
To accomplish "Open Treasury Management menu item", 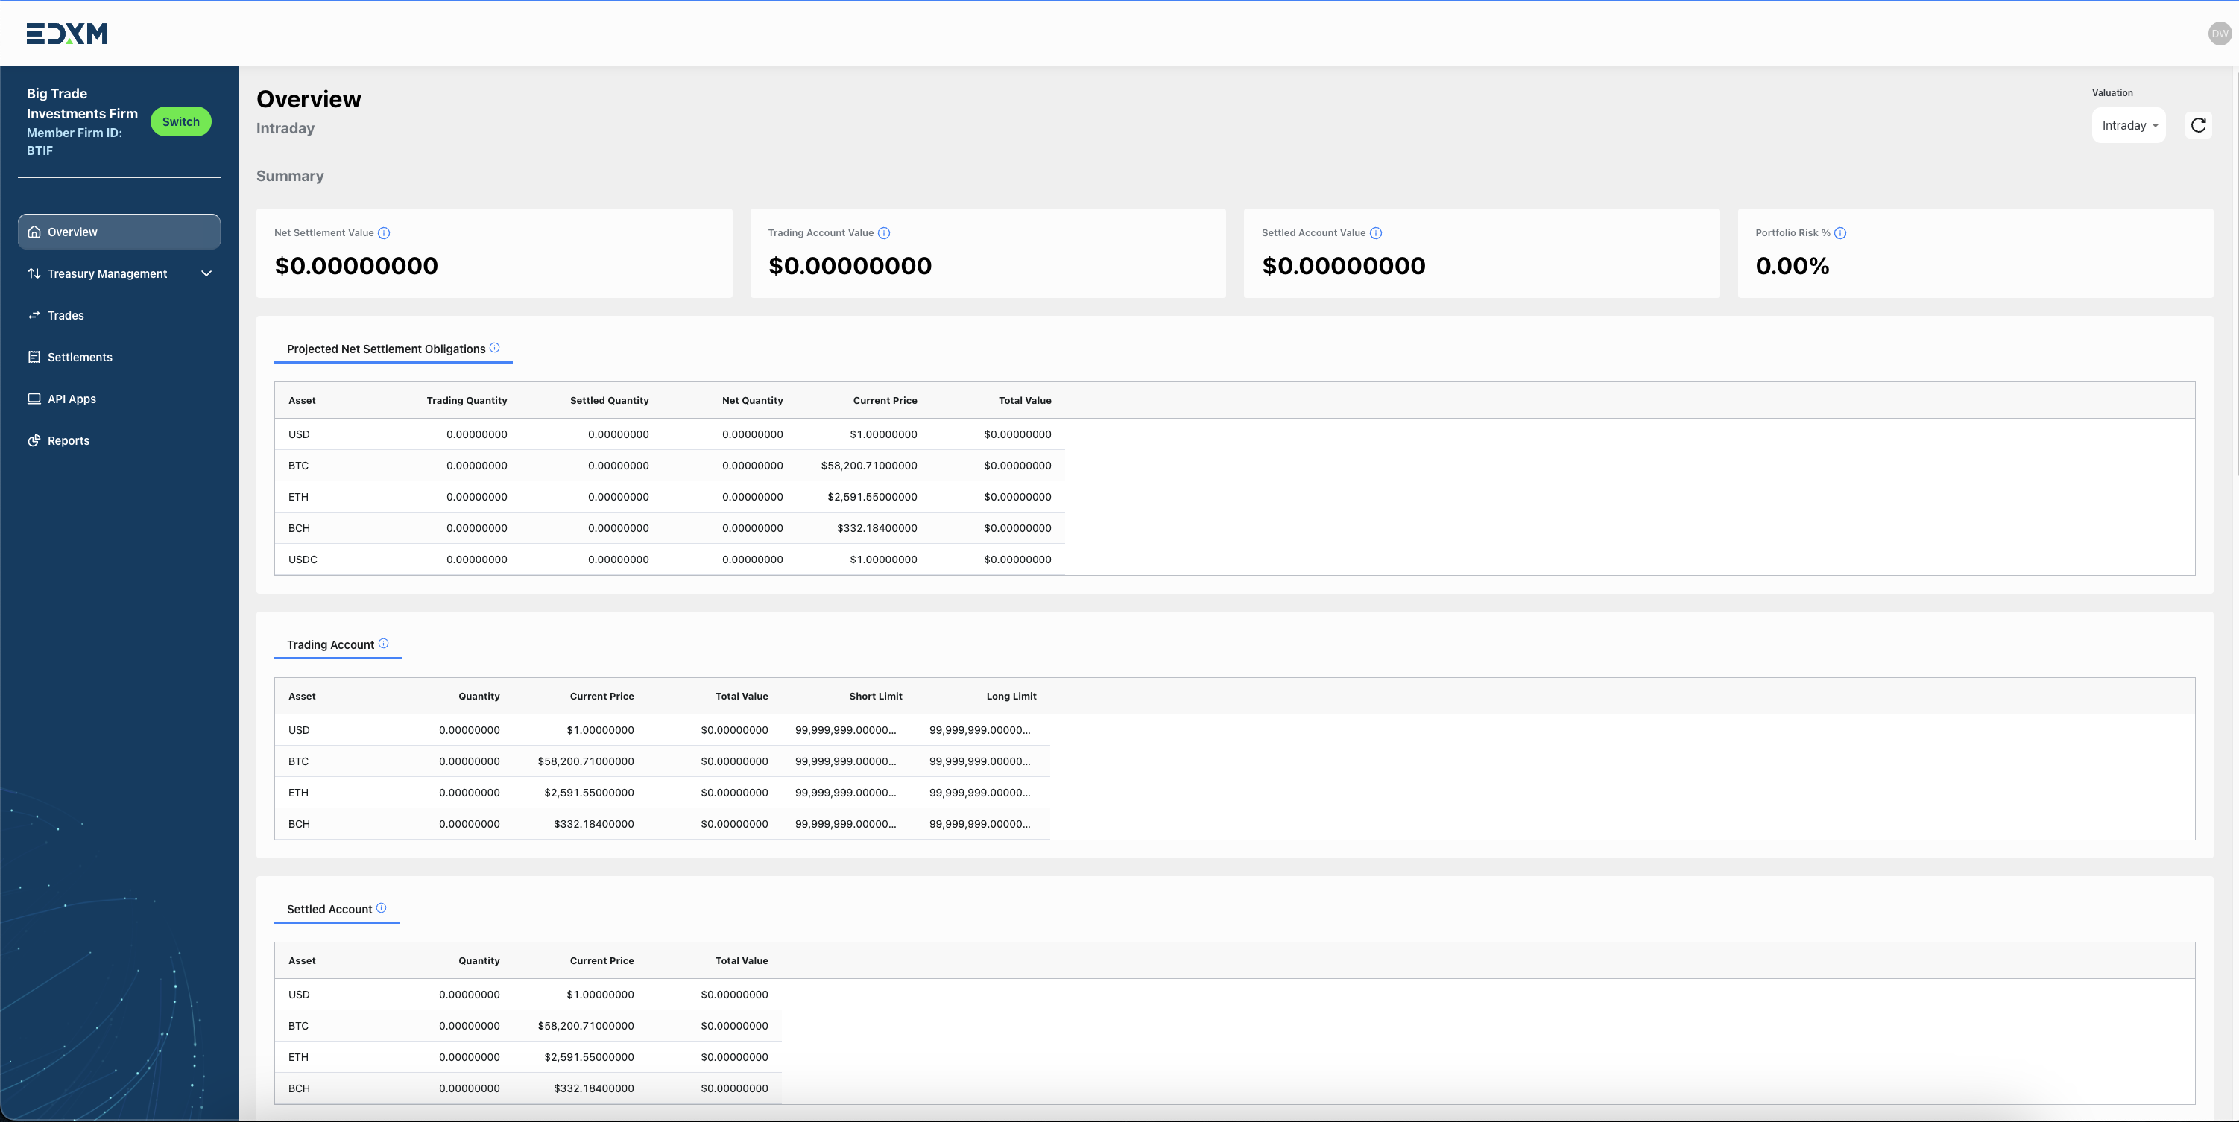I will (x=119, y=273).
